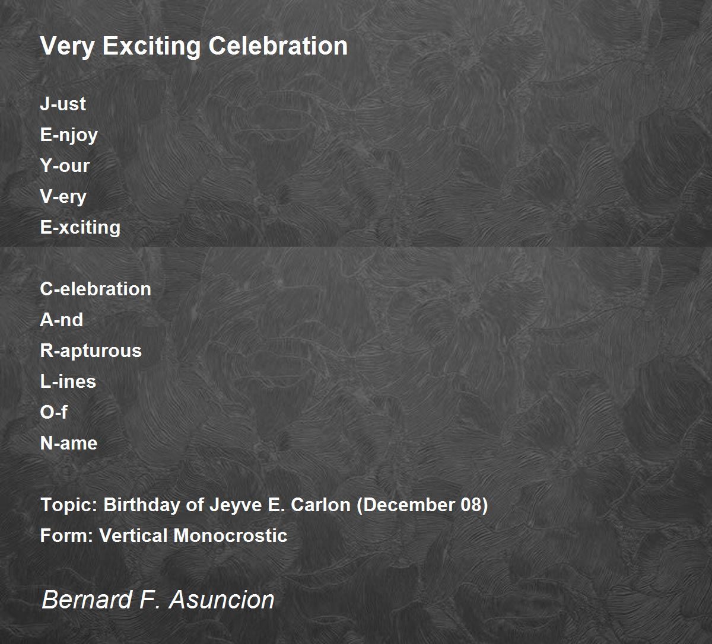Select the 'E-xciting' line
This screenshot has height=644, width=712.
[80, 227]
